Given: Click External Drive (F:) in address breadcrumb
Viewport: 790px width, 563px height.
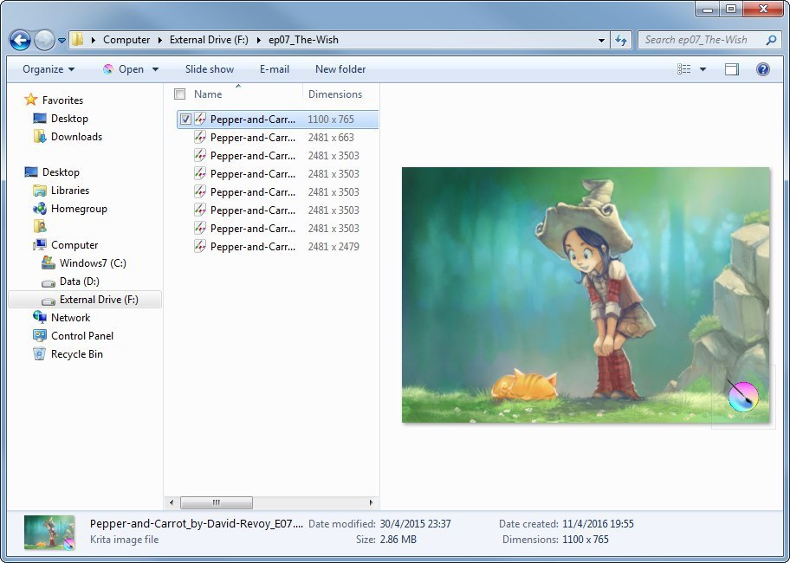Looking at the screenshot, I should click(209, 40).
